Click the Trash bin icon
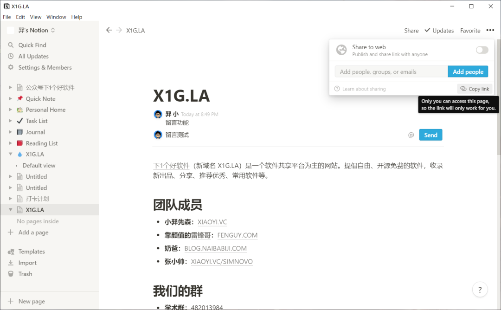501x310 pixels. (x=11, y=274)
